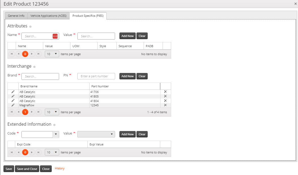The width and height of the screenshot is (298, 175).
Task: Open the History link
Action: coord(60,168)
